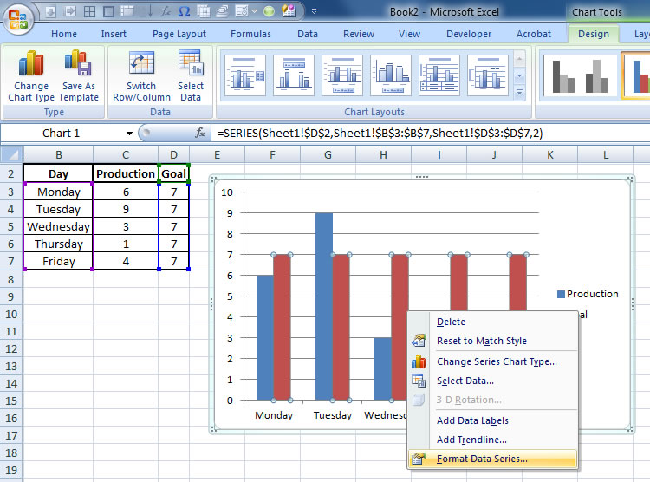Open the Developer tab
Image resolution: width=650 pixels, height=482 pixels.
coord(469,34)
